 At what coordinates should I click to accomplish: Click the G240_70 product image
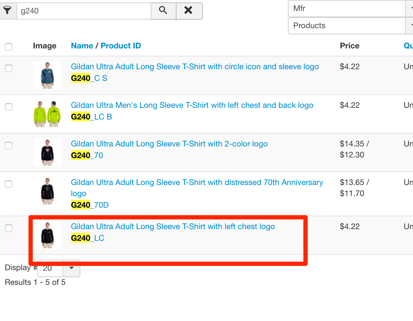click(47, 153)
